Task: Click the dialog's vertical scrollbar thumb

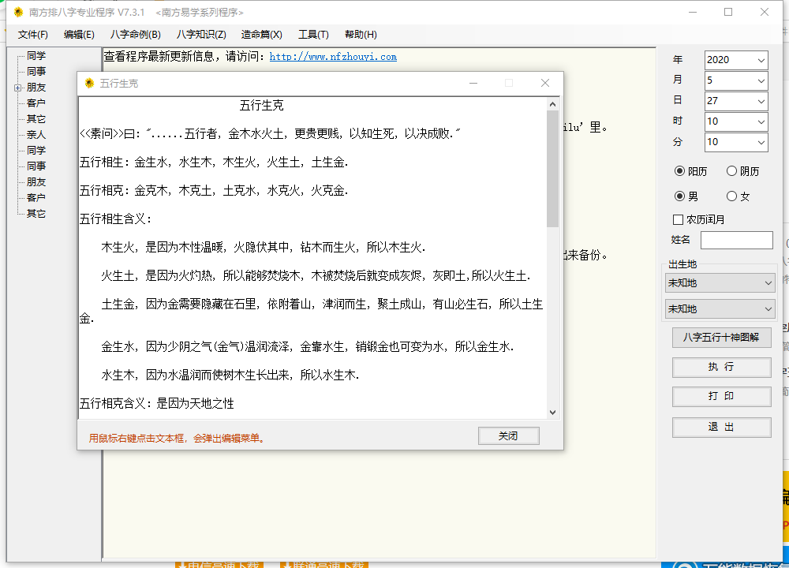Action: [x=552, y=170]
